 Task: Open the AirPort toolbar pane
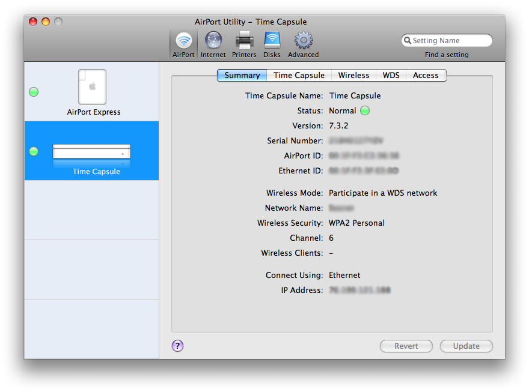pos(183,44)
